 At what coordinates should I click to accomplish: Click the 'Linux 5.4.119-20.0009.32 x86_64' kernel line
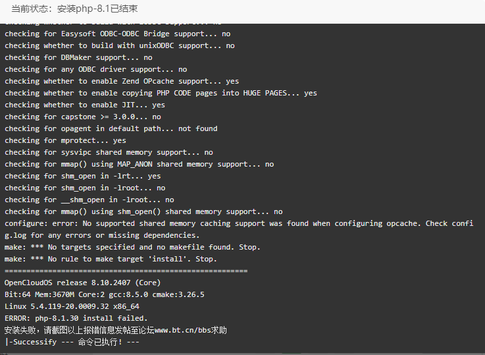tap(72, 306)
